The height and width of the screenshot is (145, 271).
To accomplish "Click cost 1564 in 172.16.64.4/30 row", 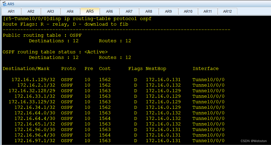I will pyautogui.click(x=105, y=118).
